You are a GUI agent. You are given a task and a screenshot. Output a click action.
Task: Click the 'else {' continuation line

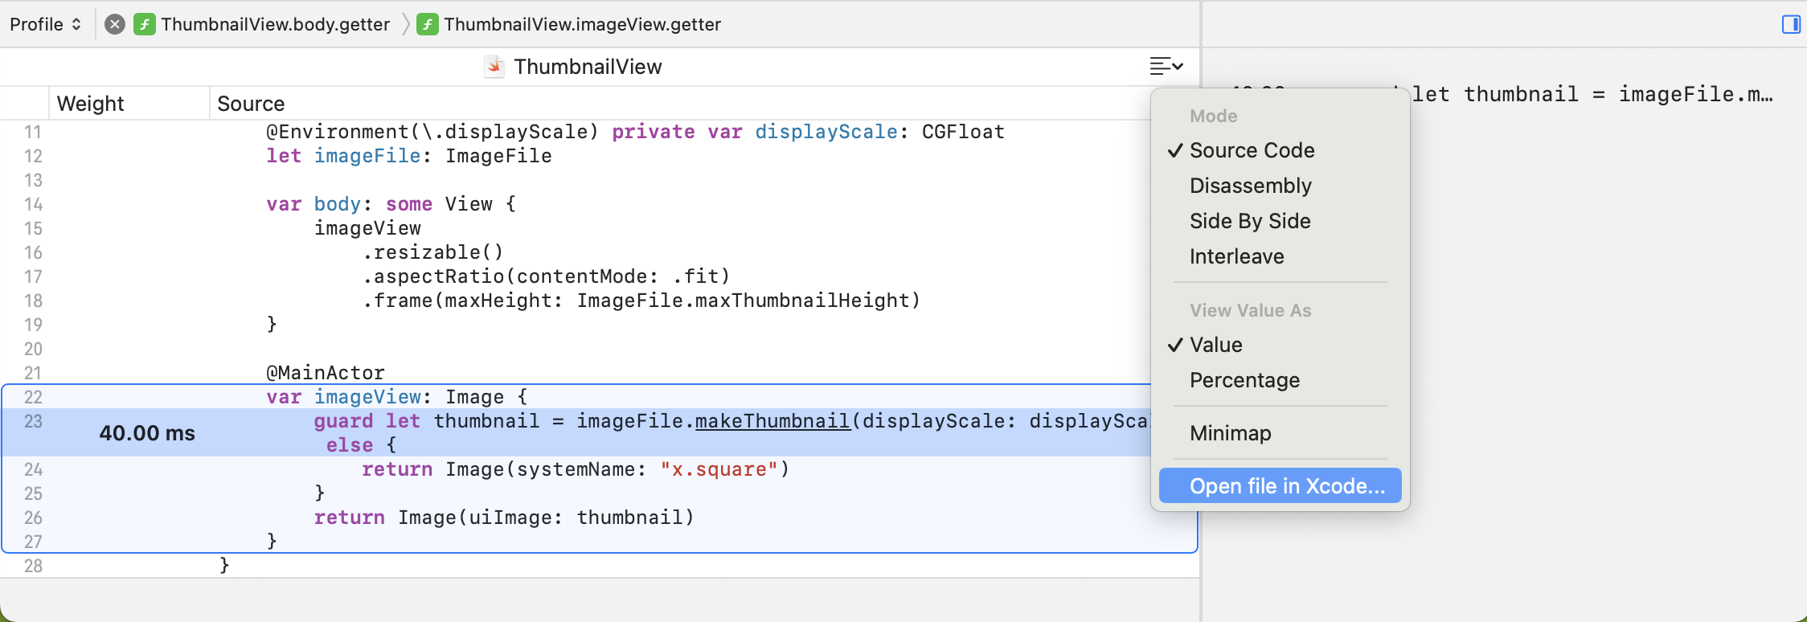(361, 445)
